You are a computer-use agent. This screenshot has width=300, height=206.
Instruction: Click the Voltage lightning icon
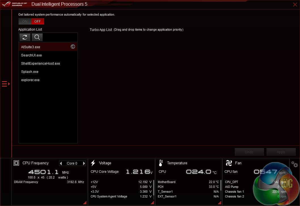(93, 163)
